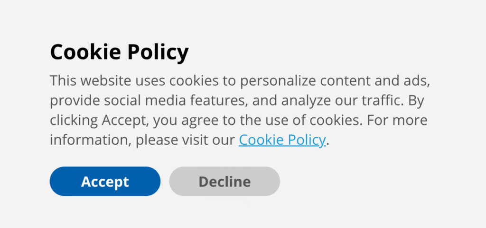Click the line starting "This website uses cookies"

(x=240, y=80)
